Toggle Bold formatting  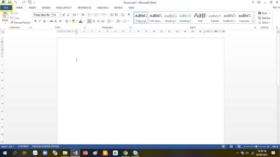(x=35, y=21)
